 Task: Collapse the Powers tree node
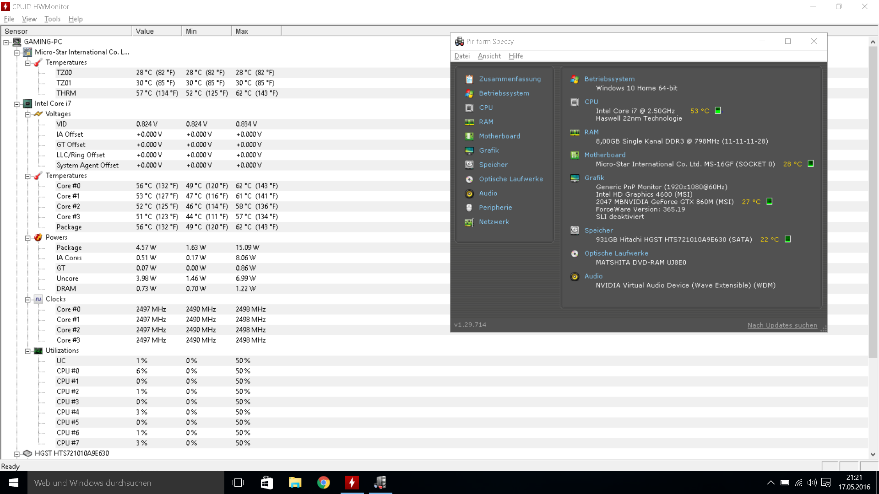click(x=28, y=238)
